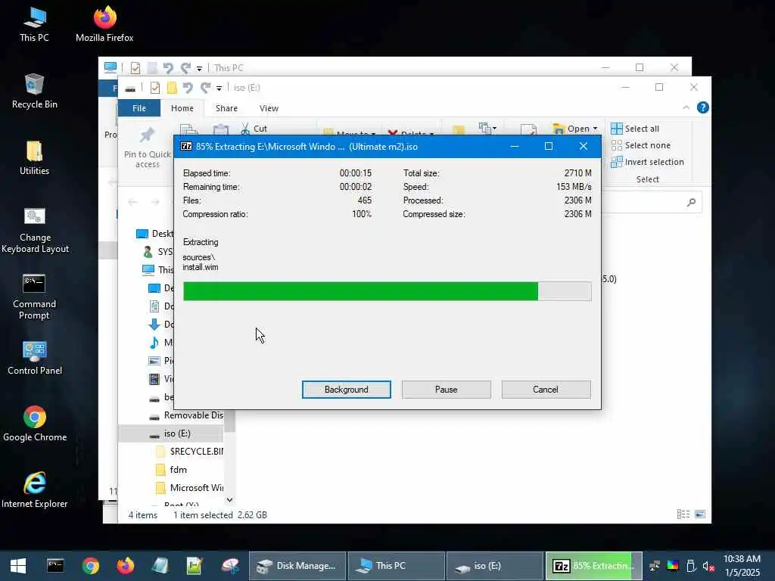
Task: Click the navigation pane scroll down arrow
Action: click(x=229, y=500)
